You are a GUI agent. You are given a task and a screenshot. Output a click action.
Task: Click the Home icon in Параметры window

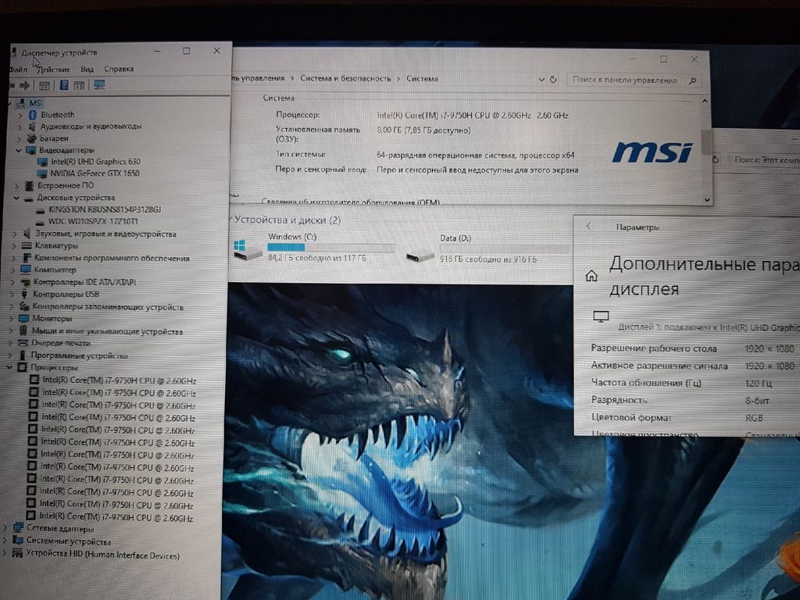[x=591, y=276]
